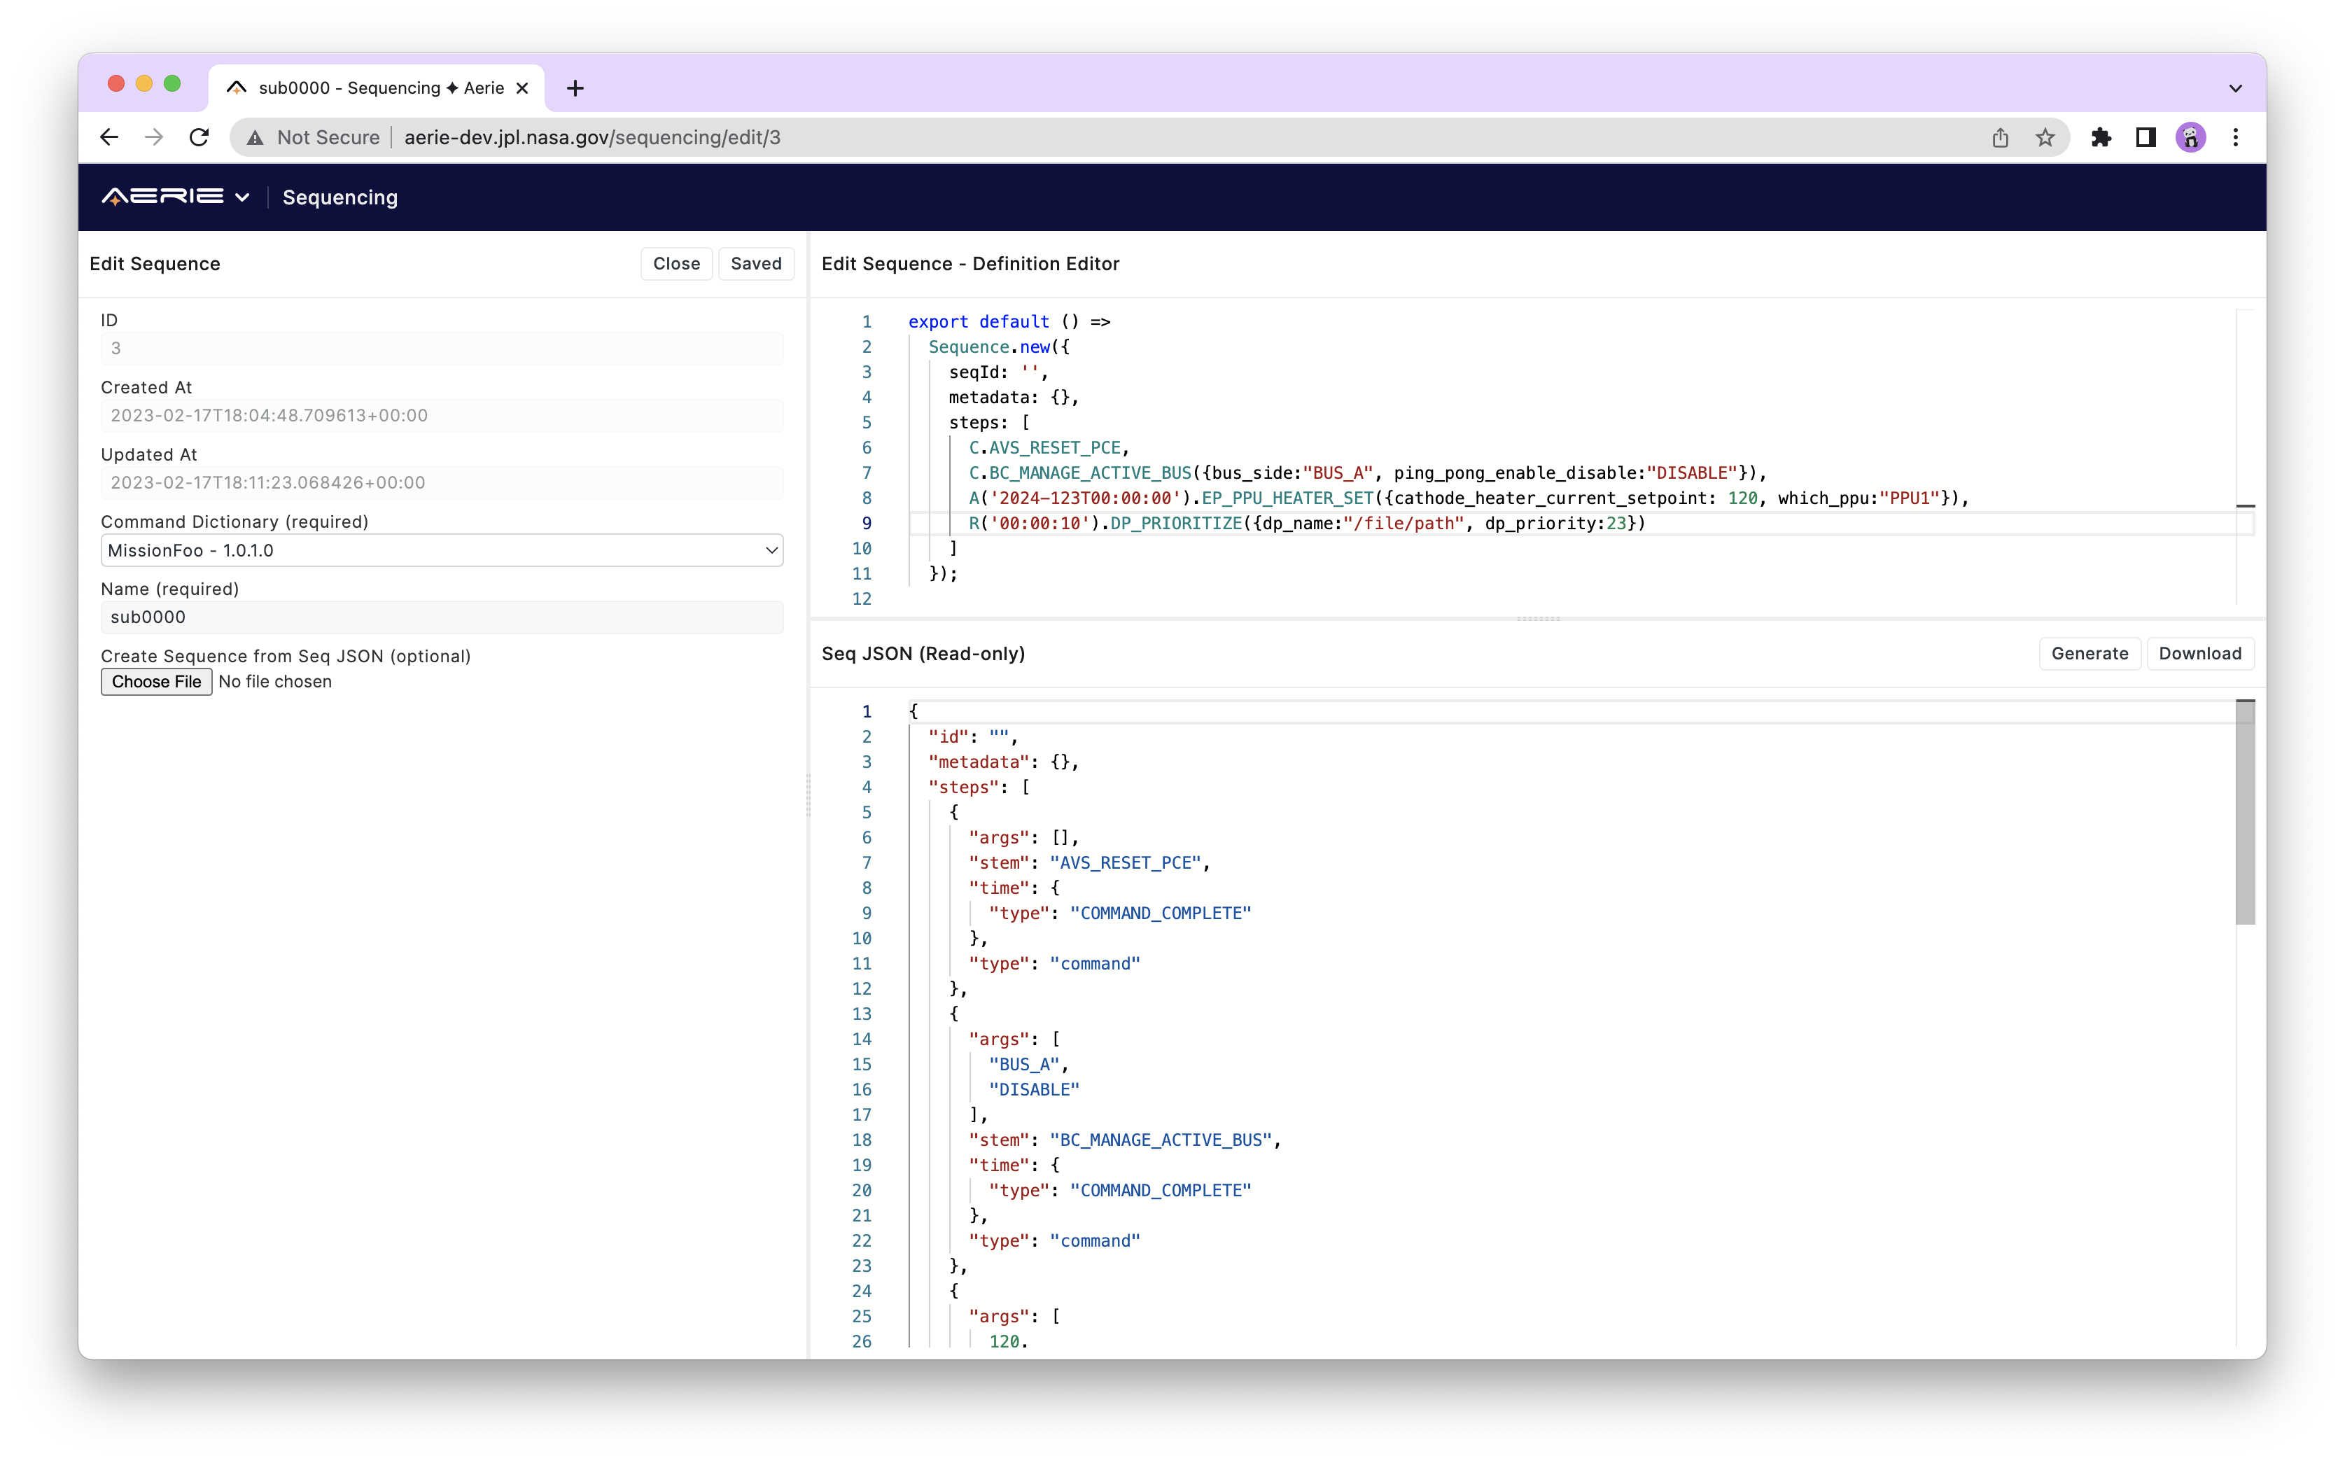
Task: Click the browser share icon
Action: (2000, 136)
